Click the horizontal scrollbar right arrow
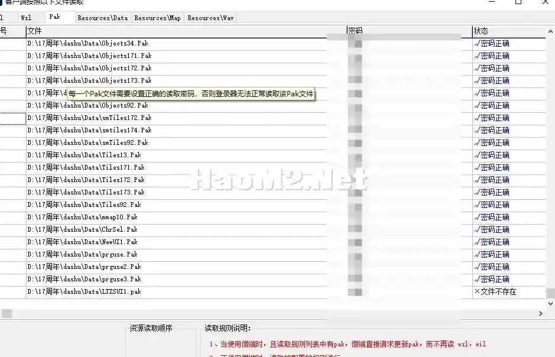Viewport: 555px width, 357px height. [540, 313]
